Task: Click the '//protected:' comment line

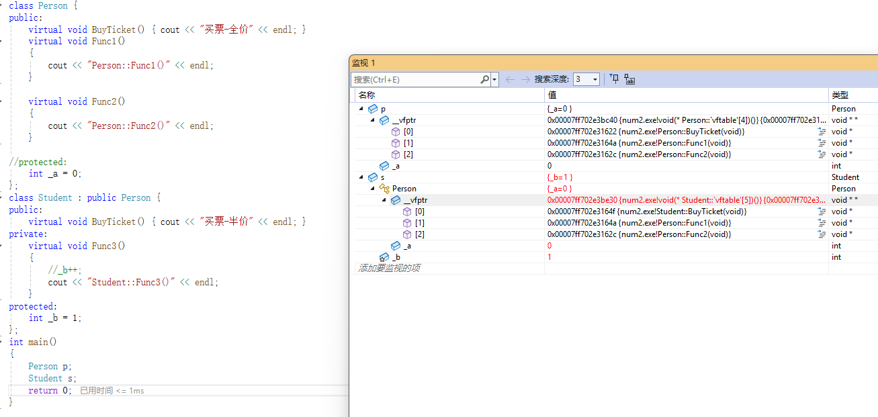Action: (x=38, y=162)
